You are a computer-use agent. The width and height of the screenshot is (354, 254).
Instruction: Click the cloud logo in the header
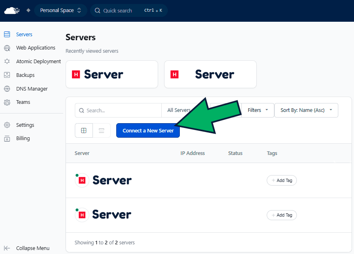pyautogui.click(x=11, y=10)
